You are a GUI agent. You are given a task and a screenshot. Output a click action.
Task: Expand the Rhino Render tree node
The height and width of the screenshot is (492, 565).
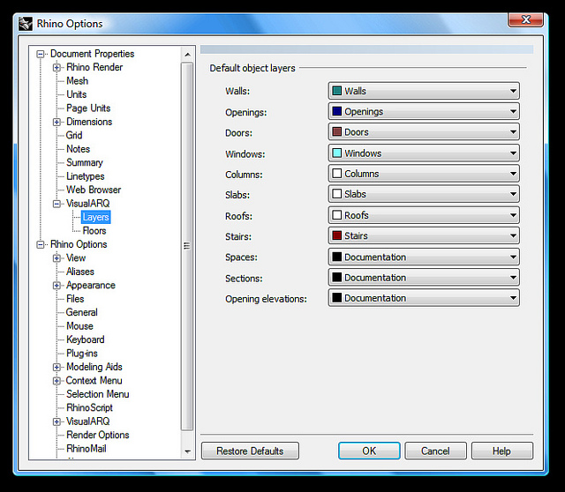56,67
